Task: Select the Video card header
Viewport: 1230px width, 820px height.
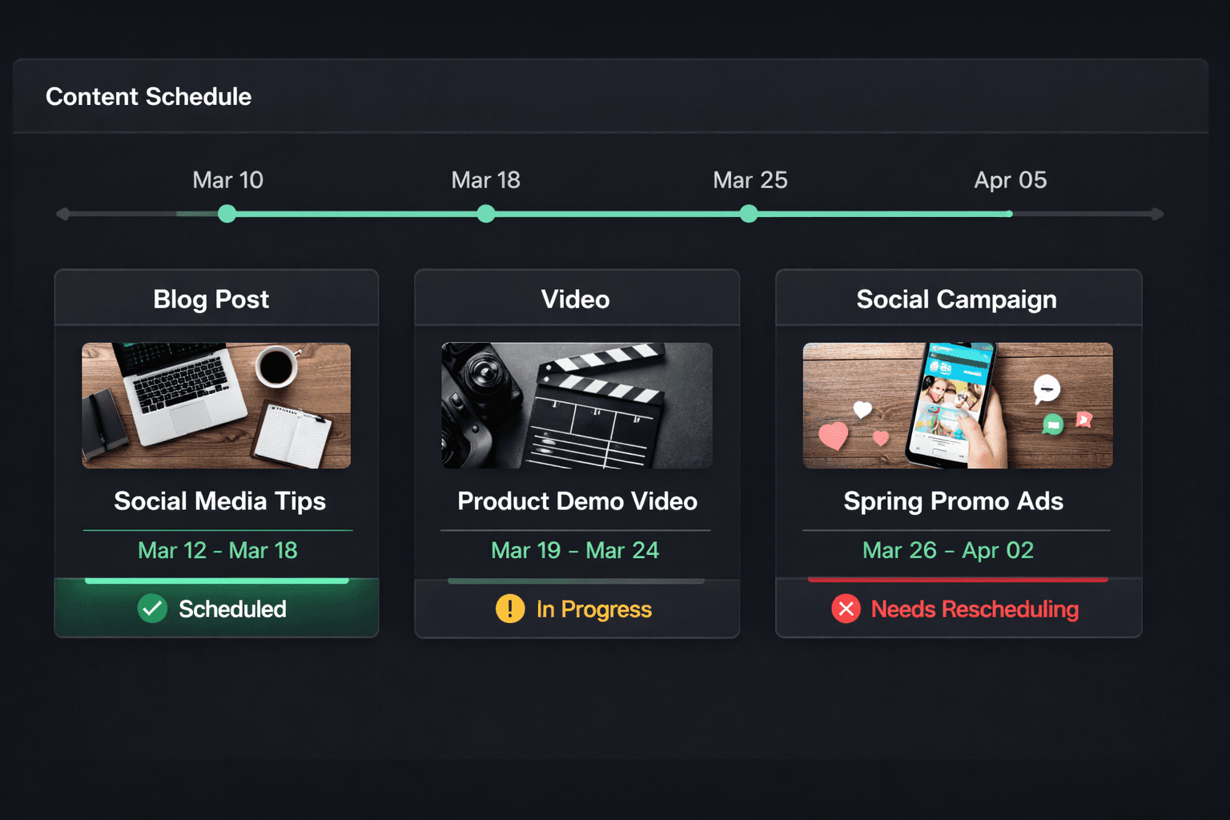Action: [575, 299]
